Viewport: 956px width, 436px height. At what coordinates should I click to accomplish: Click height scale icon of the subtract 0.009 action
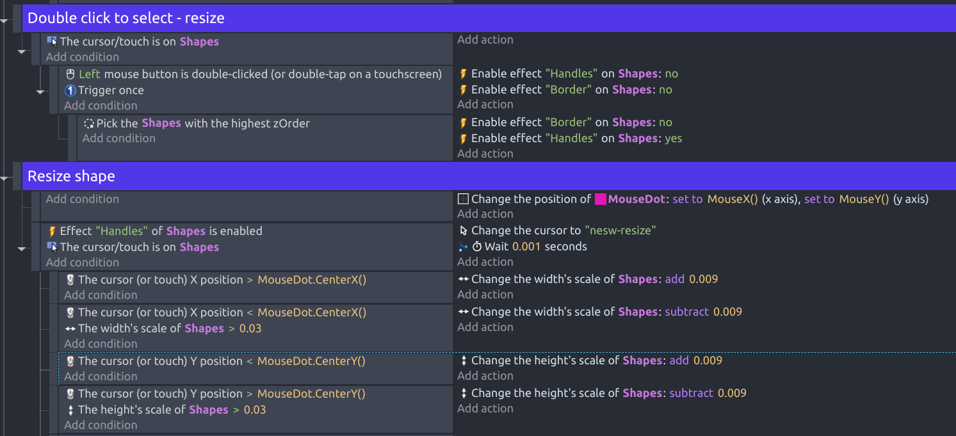pyautogui.click(x=464, y=393)
